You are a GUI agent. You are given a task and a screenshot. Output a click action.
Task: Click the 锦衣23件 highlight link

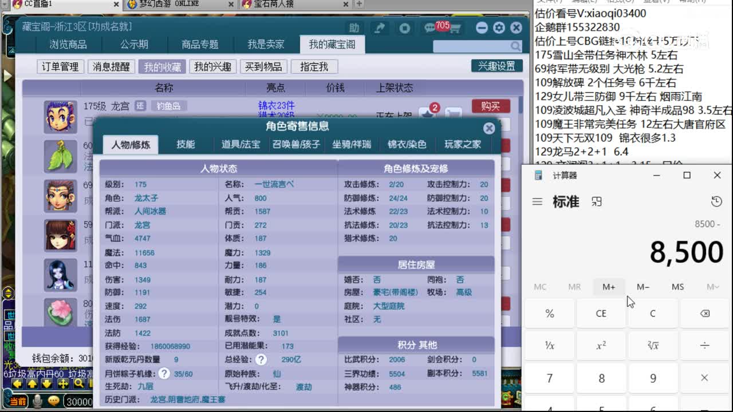[276, 105]
